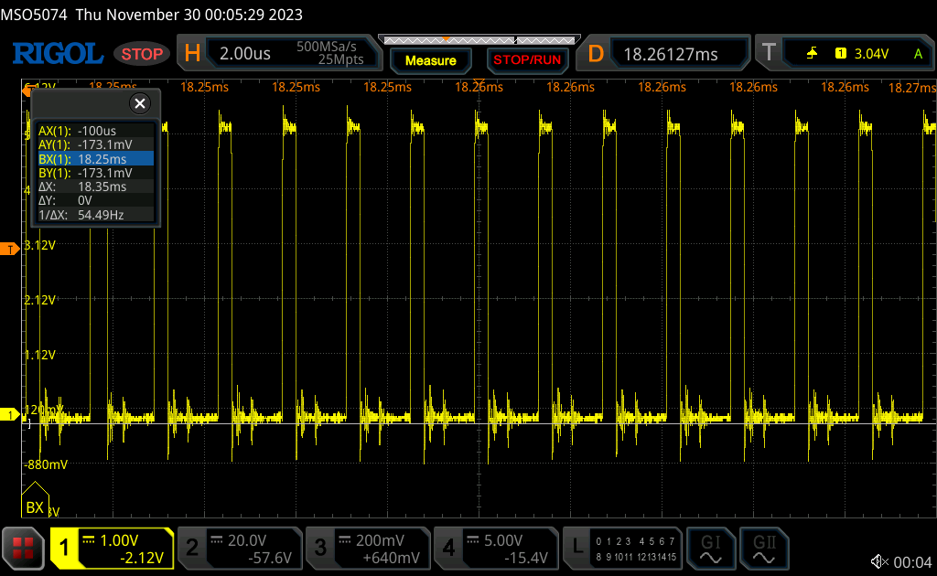The height and width of the screenshot is (576, 937).
Task: Tap the trigger rising edge icon
Action: 812,54
